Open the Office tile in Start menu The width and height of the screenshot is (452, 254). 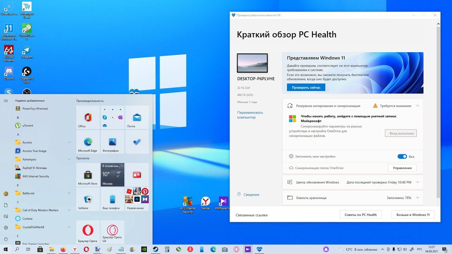point(88,117)
